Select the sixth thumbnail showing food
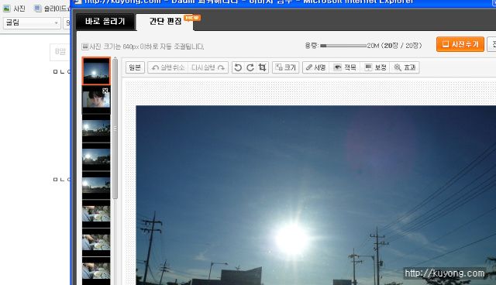 tap(96, 214)
